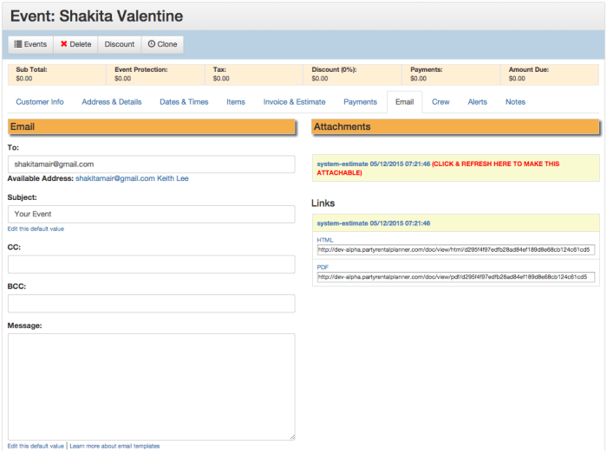607x451 pixels.
Task: Switch to the Crew tab
Action: pos(441,102)
